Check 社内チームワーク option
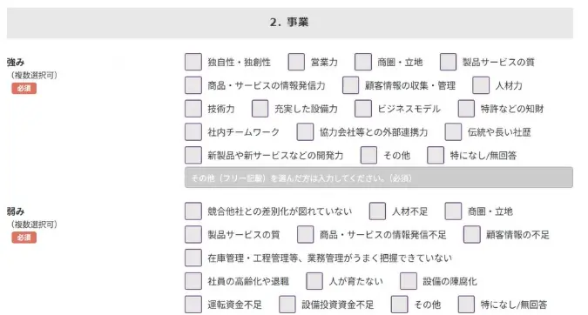Screen dimensions: 588x315 pos(193,132)
